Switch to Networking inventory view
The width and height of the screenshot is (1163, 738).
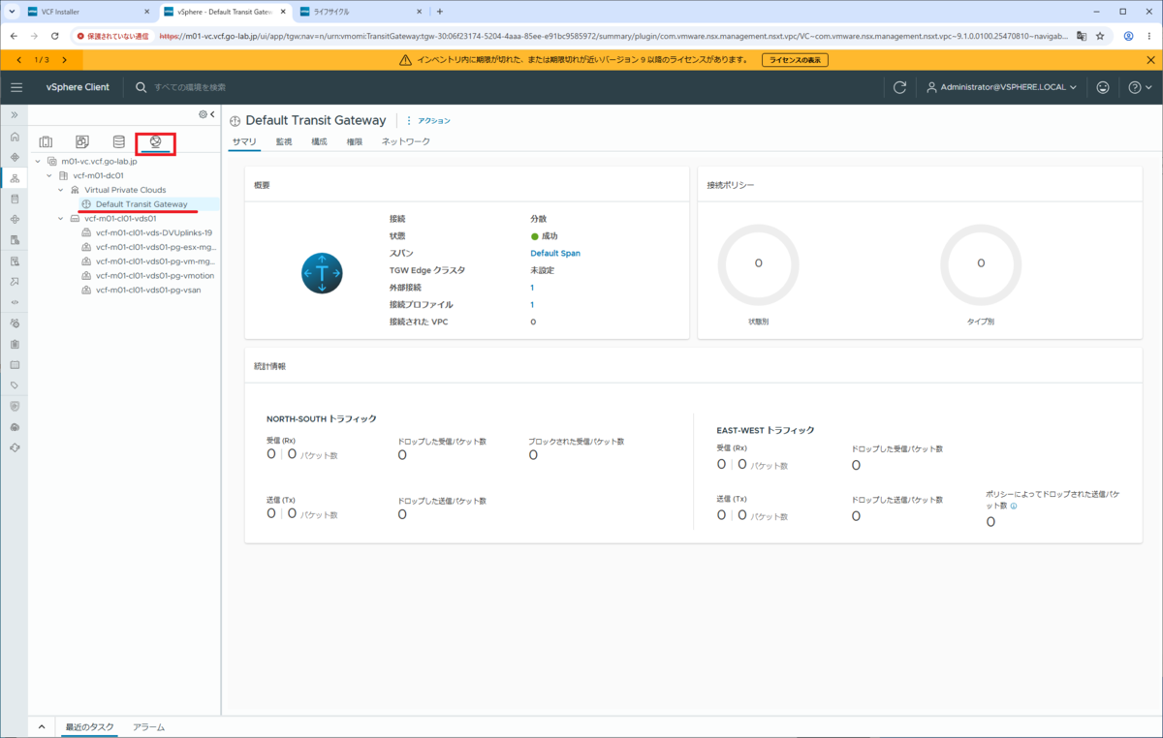155,142
